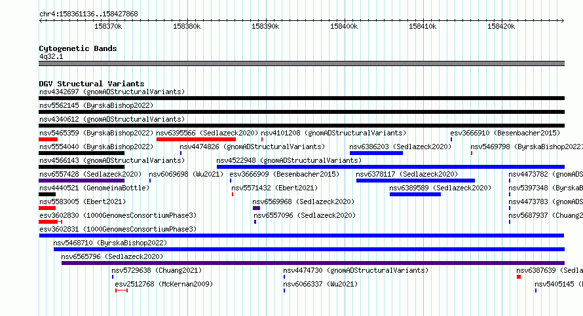Click the nsv4522948 gnomAD label

pos(289,160)
